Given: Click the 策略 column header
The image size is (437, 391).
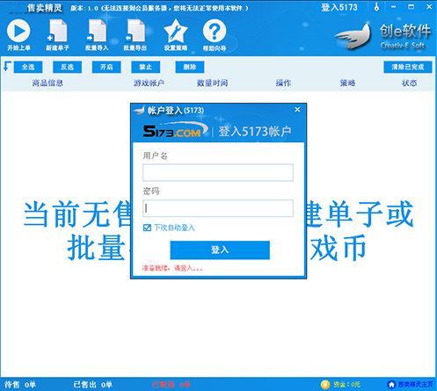Looking at the screenshot, I should [x=347, y=83].
